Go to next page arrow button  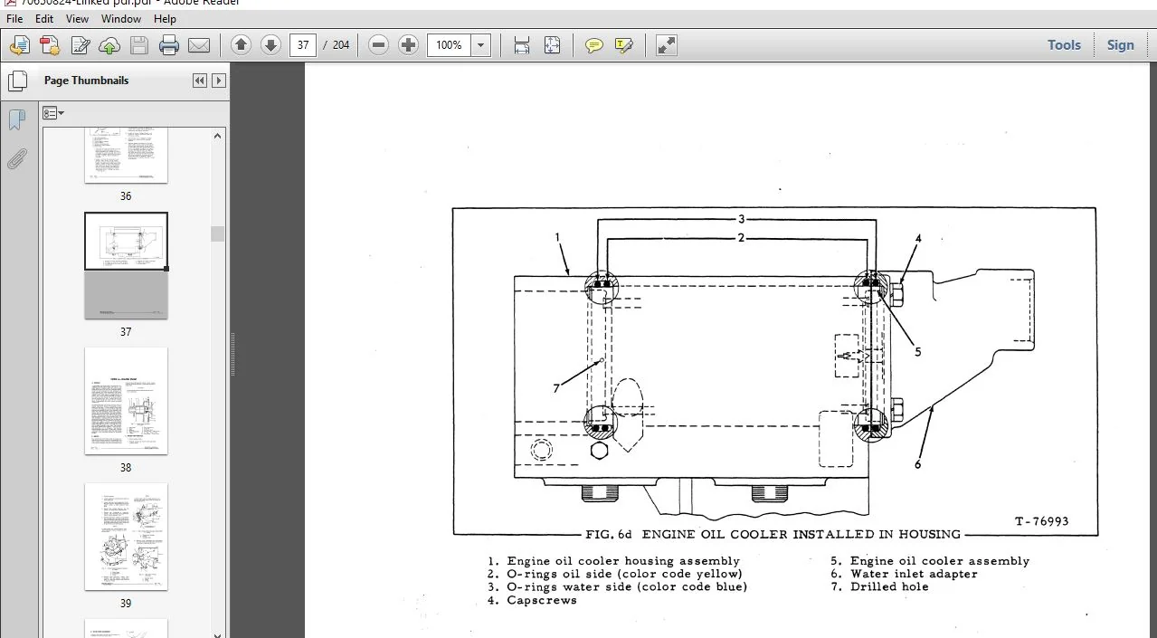(270, 45)
